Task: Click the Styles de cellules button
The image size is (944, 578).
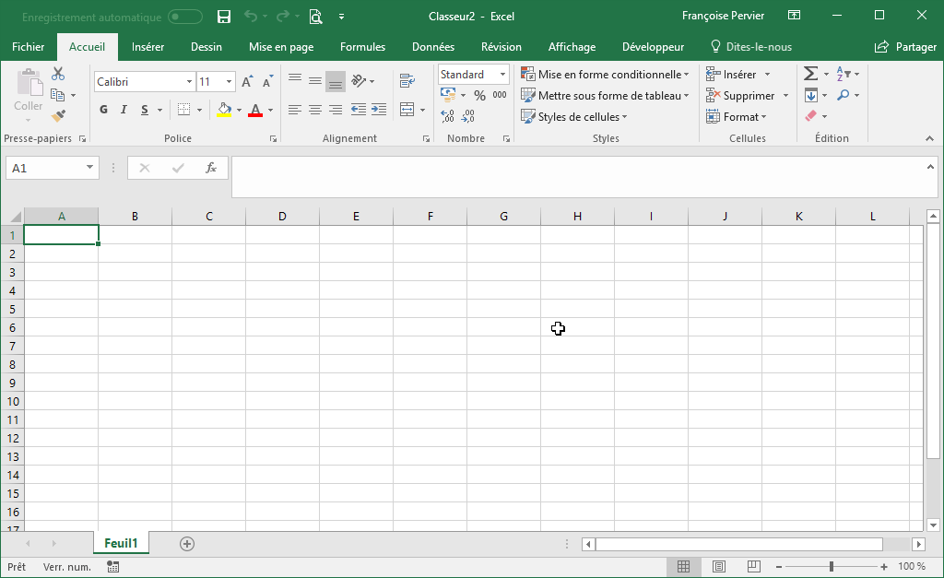Action: [x=574, y=117]
